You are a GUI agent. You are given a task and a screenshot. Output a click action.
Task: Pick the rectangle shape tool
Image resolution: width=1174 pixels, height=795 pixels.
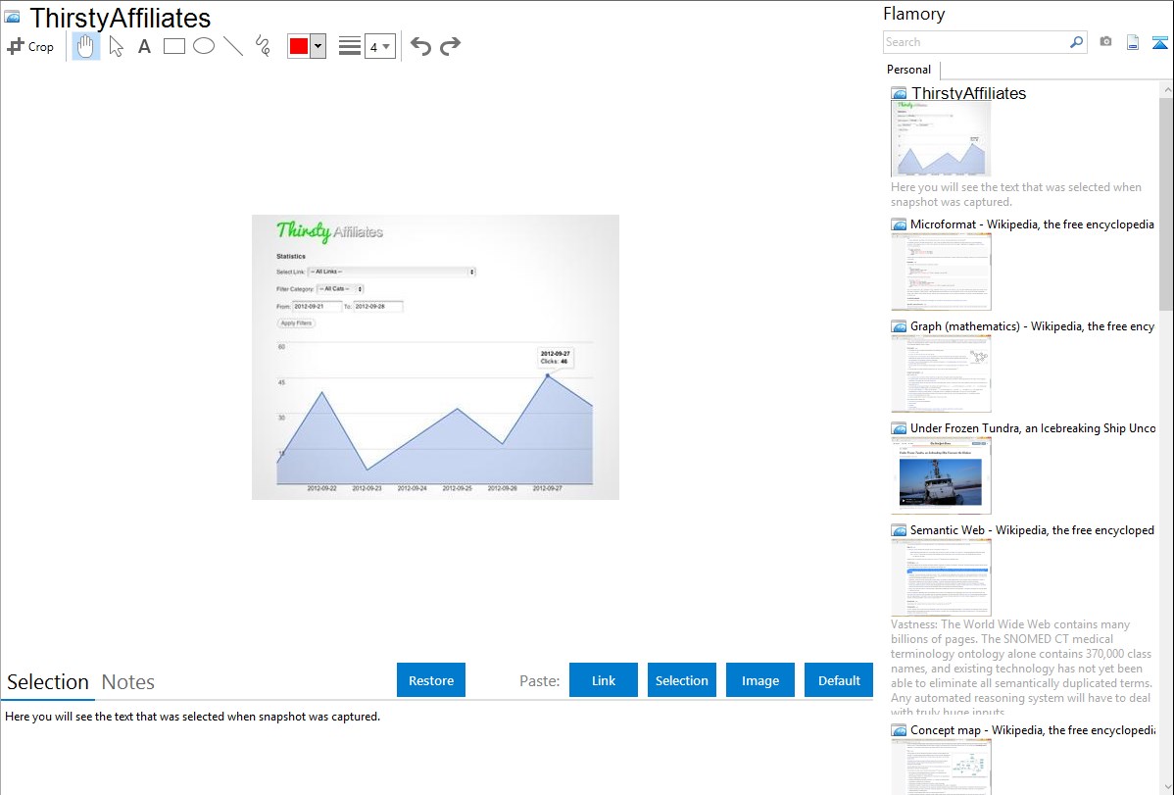(x=174, y=46)
